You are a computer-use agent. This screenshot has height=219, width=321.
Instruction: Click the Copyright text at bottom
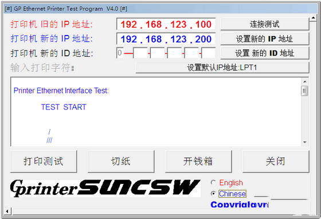(x=240, y=204)
